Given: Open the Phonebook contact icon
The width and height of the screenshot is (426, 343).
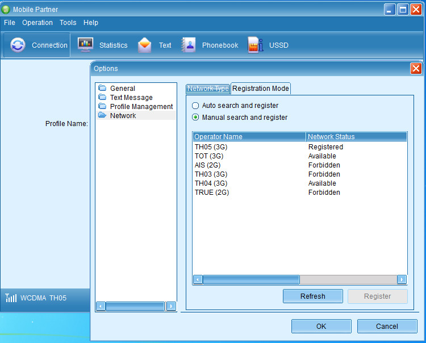Looking at the screenshot, I should point(189,45).
